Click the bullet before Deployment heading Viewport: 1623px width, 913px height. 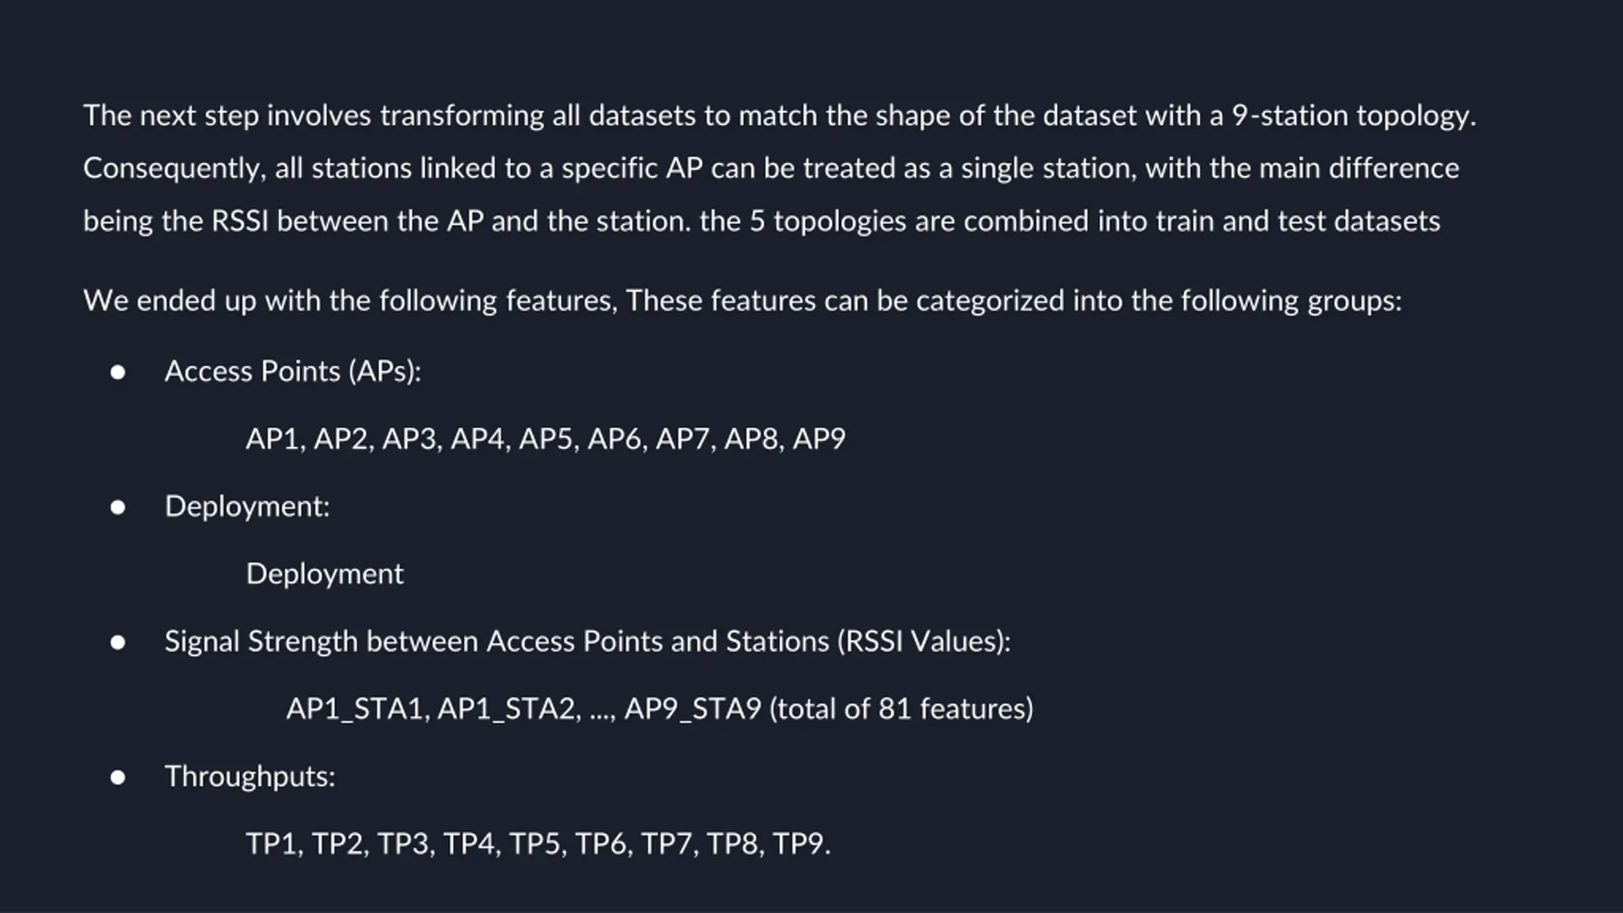117,507
